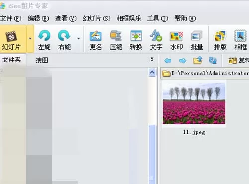Close the folder panel with X
This screenshot has height=184, width=249.
click(x=152, y=60)
